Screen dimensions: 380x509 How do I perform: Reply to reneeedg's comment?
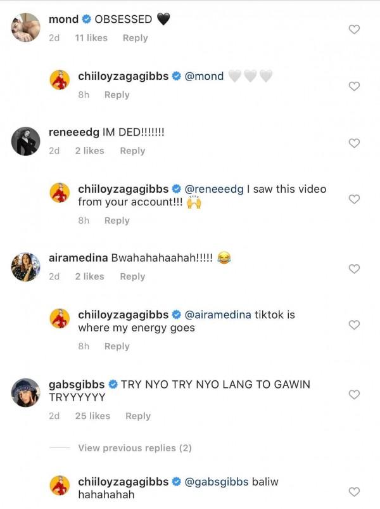click(x=132, y=151)
